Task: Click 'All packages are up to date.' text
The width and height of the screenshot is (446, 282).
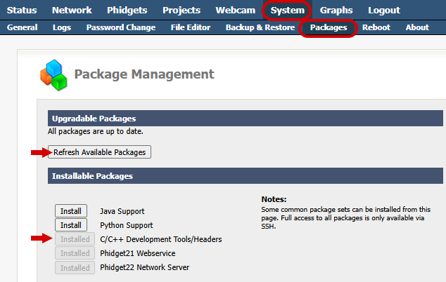Action: coord(96,131)
